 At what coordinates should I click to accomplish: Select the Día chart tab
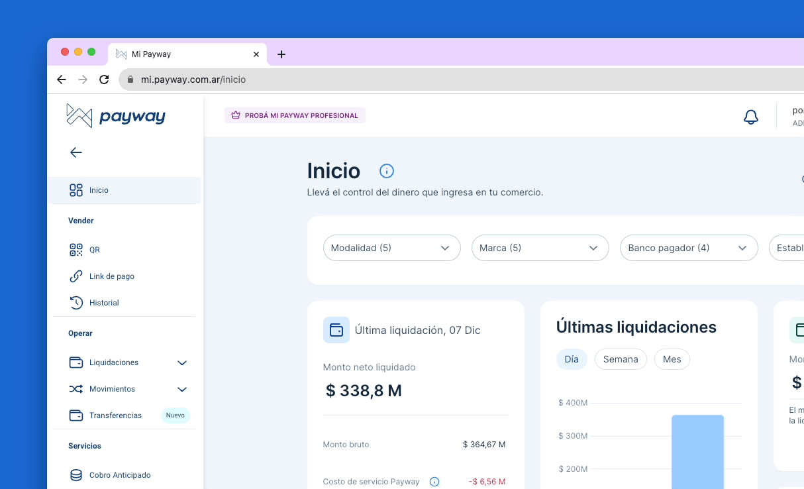pyautogui.click(x=572, y=359)
